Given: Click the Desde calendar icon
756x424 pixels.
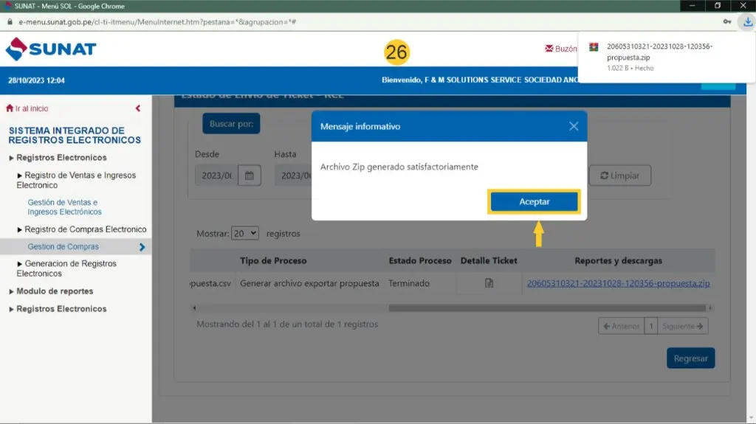Looking at the screenshot, I should click(x=250, y=175).
